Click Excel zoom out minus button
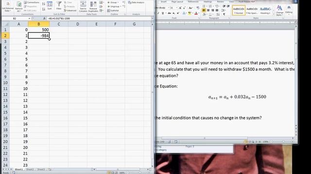The height and width of the screenshot is (174, 311). pyautogui.click(x=128, y=173)
